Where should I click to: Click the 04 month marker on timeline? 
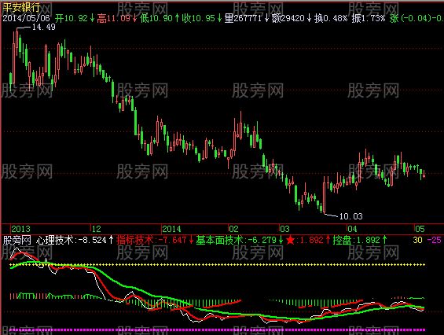[352, 229]
